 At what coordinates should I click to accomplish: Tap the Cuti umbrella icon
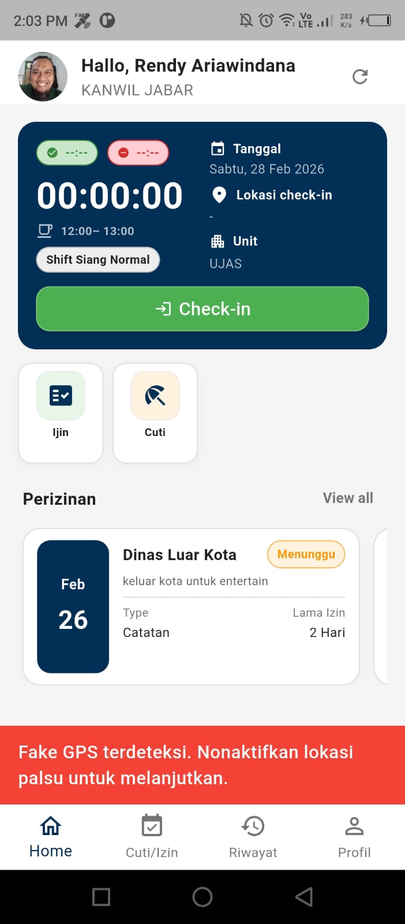tap(155, 396)
